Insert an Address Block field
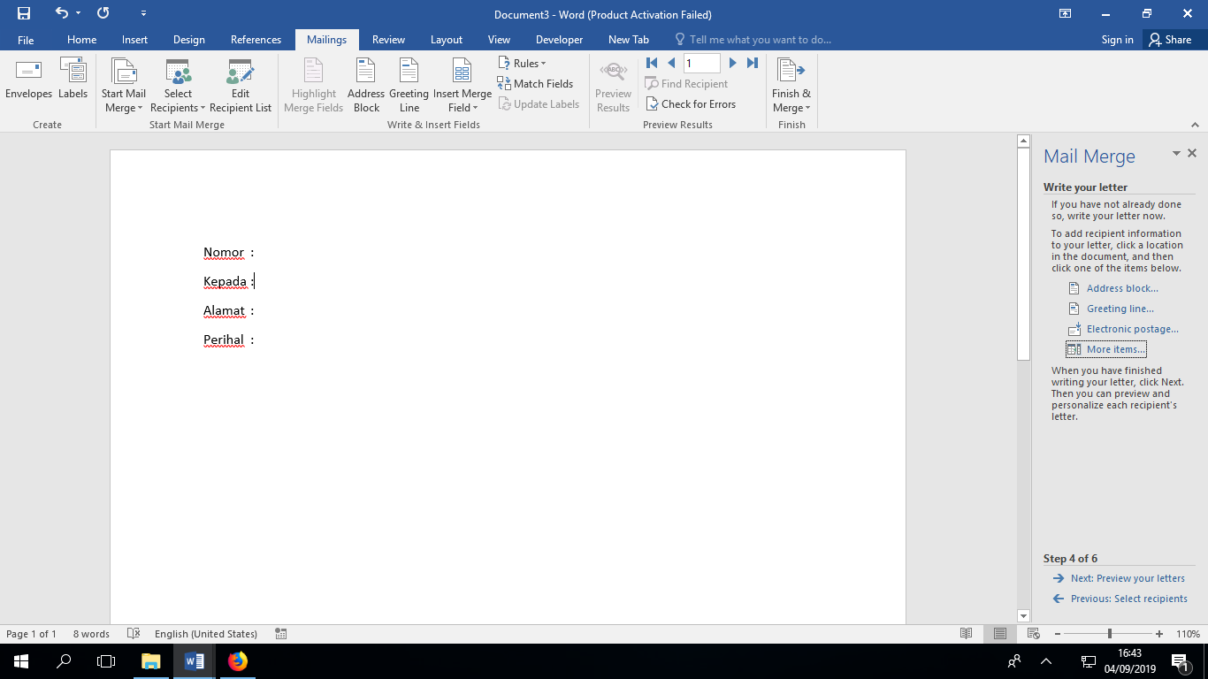 (x=366, y=85)
